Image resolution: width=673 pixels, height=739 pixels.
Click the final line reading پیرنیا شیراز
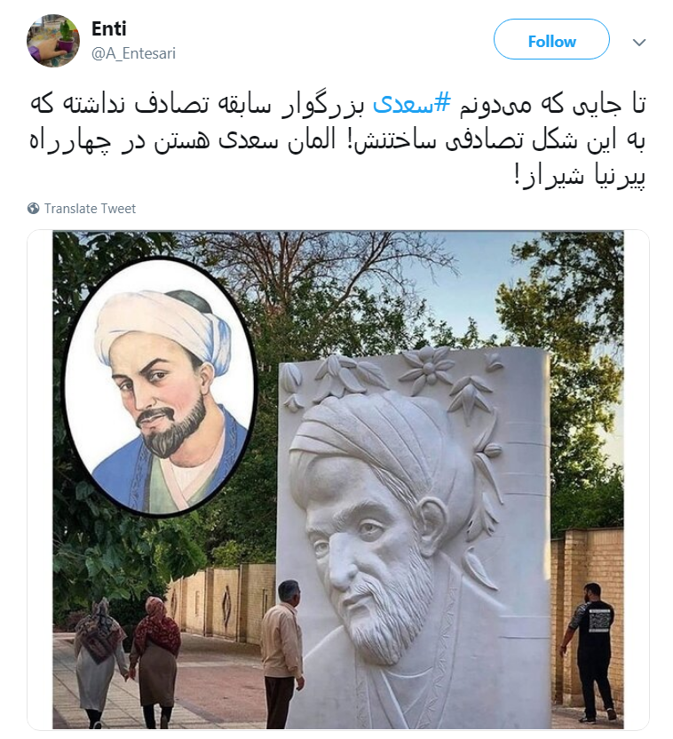[580, 176]
